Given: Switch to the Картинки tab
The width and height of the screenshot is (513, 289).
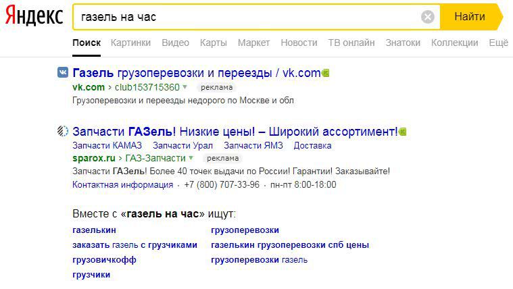Looking at the screenshot, I should (x=130, y=43).
